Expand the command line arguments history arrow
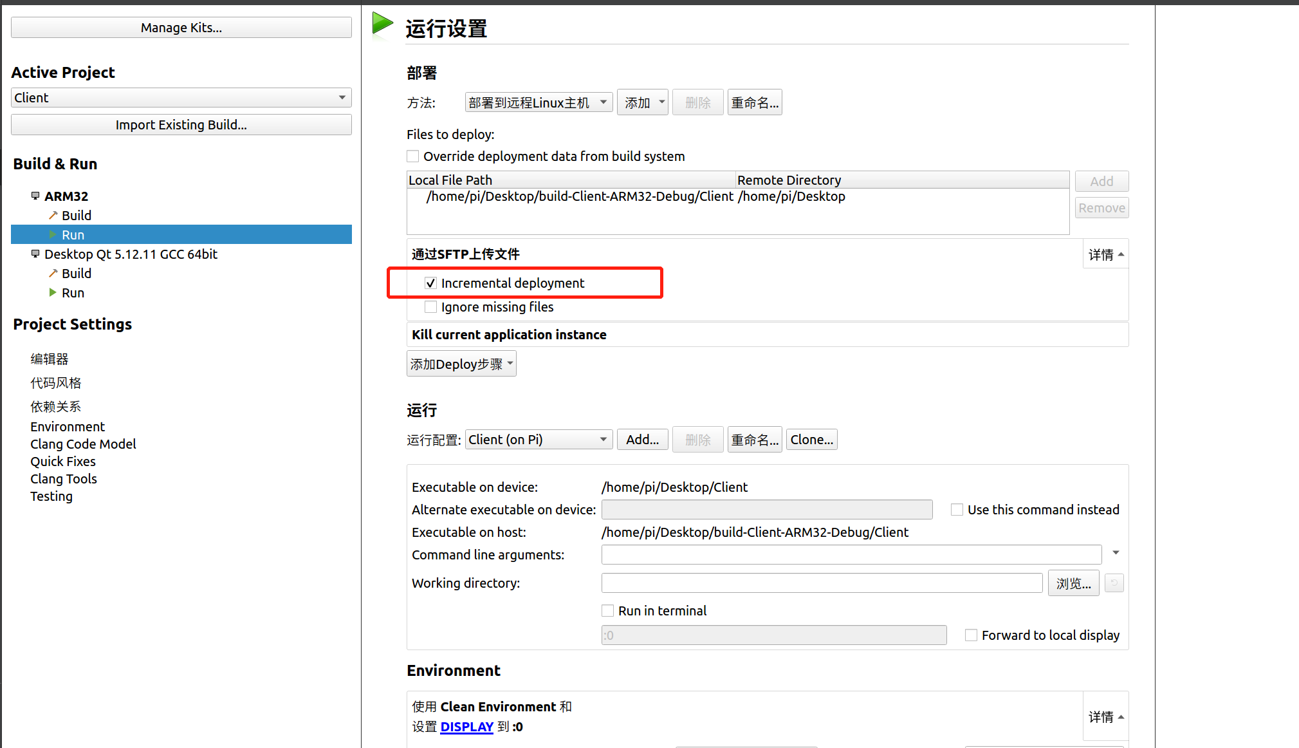 pyautogui.click(x=1116, y=553)
